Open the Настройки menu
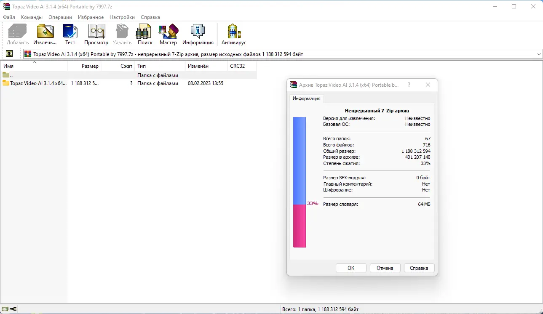This screenshot has width=543, height=314. pyautogui.click(x=122, y=17)
